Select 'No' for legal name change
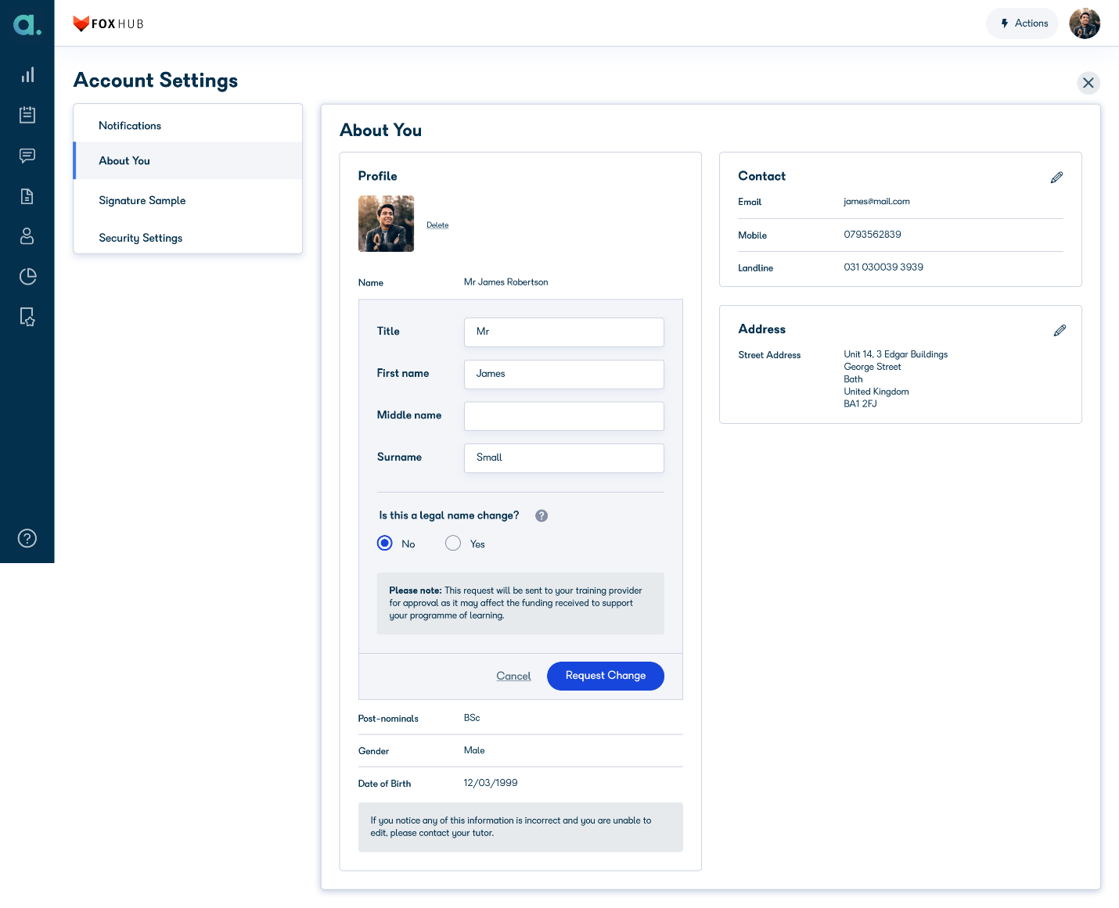The image size is (1119, 908). [x=385, y=544]
